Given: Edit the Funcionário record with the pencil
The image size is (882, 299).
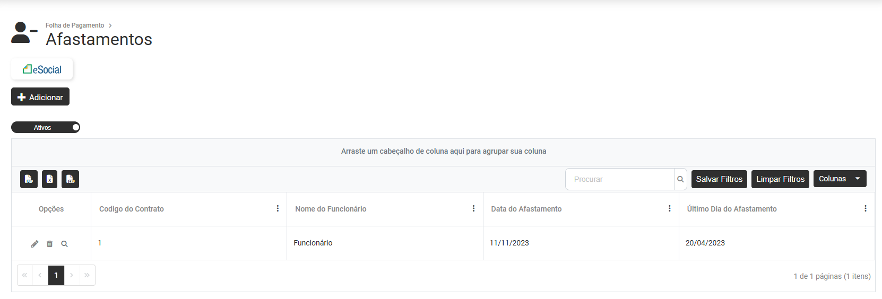Looking at the screenshot, I should click(x=34, y=244).
